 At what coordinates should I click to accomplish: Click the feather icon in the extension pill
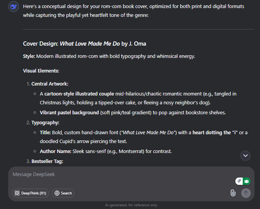(x=239, y=181)
